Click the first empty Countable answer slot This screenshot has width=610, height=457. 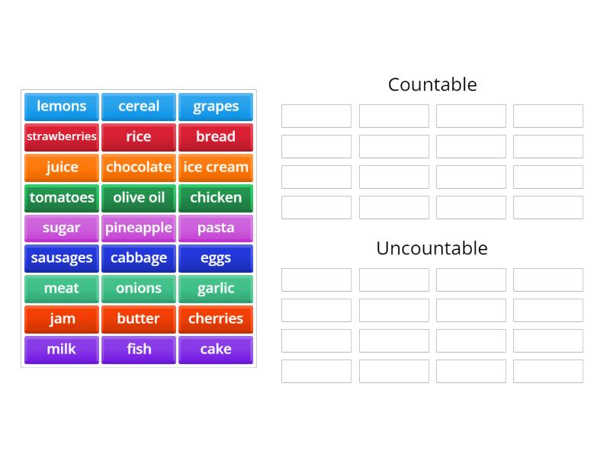[x=315, y=116]
